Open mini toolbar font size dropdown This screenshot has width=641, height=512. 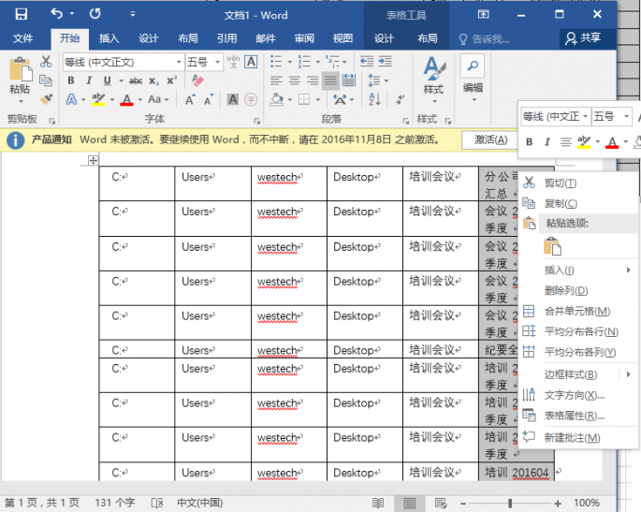click(x=626, y=117)
